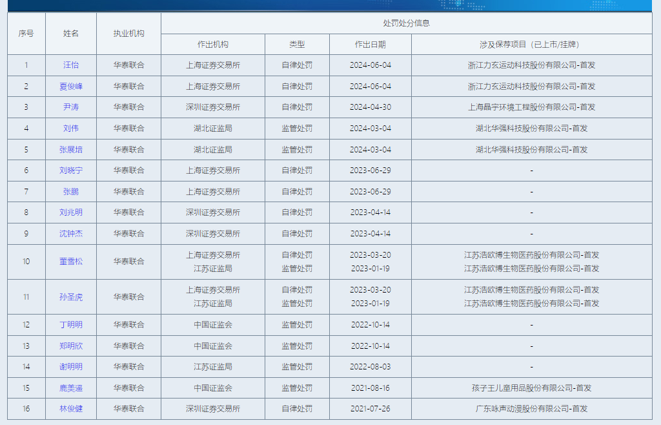Screen dimensions: 661x425
Task: Select date 2023-04-14 in 沈钟杰's row
Action: pos(370,234)
